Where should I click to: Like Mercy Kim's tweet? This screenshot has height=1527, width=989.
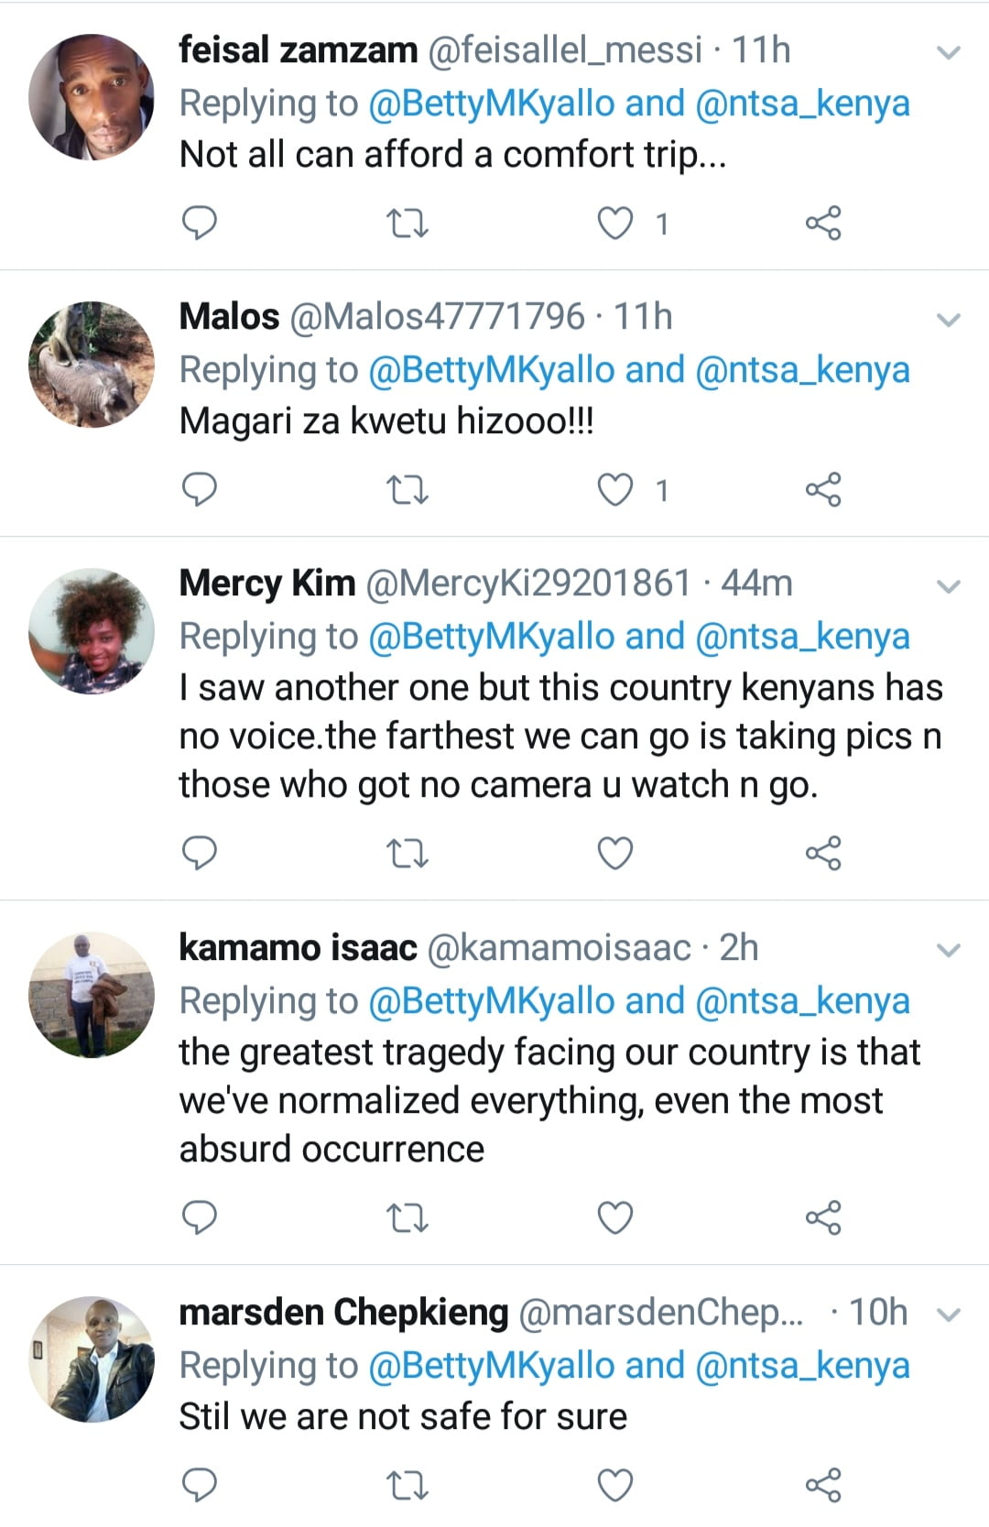(615, 853)
